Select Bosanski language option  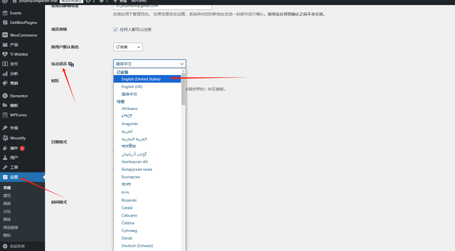coord(147,200)
